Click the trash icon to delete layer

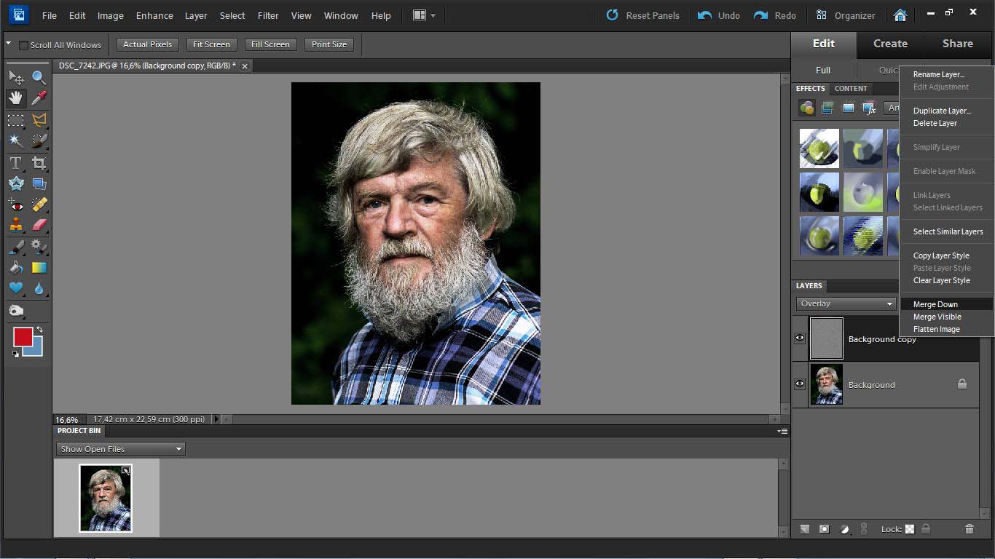(x=969, y=529)
